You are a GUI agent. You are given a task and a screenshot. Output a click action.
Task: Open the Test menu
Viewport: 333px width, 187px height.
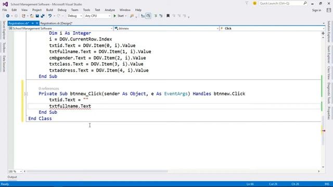coord(97,10)
